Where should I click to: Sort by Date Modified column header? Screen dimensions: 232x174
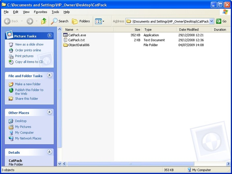point(194,30)
